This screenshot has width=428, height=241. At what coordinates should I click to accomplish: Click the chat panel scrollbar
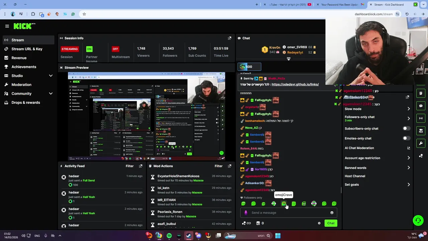341,190
